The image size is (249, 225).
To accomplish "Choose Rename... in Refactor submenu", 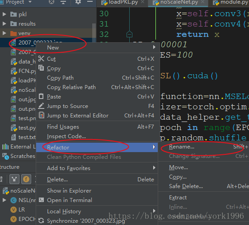I will click(x=203, y=147).
